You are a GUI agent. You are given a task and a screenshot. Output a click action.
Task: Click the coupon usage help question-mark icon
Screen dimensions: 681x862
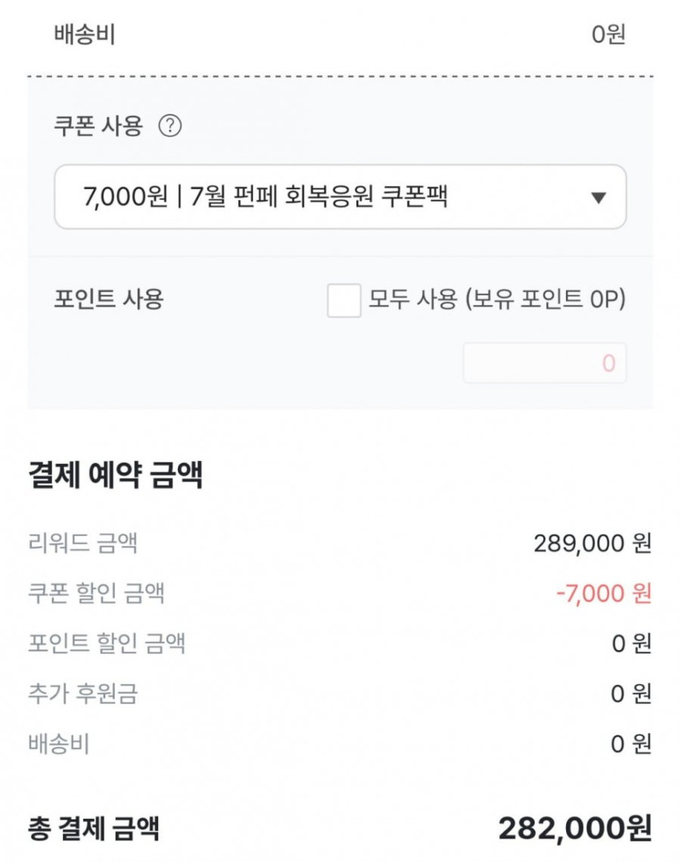(x=170, y=126)
